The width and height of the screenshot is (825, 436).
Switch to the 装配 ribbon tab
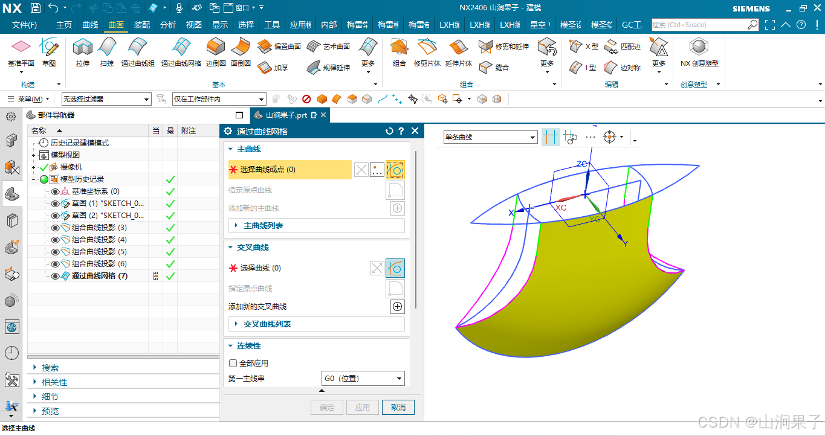click(142, 25)
